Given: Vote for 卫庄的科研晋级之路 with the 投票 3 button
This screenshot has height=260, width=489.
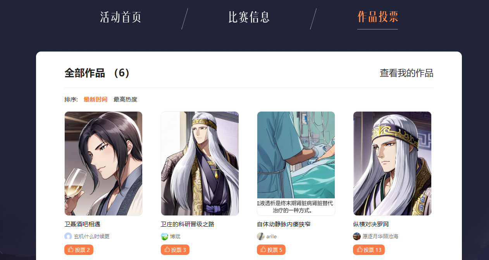Looking at the screenshot, I should click(175, 250).
